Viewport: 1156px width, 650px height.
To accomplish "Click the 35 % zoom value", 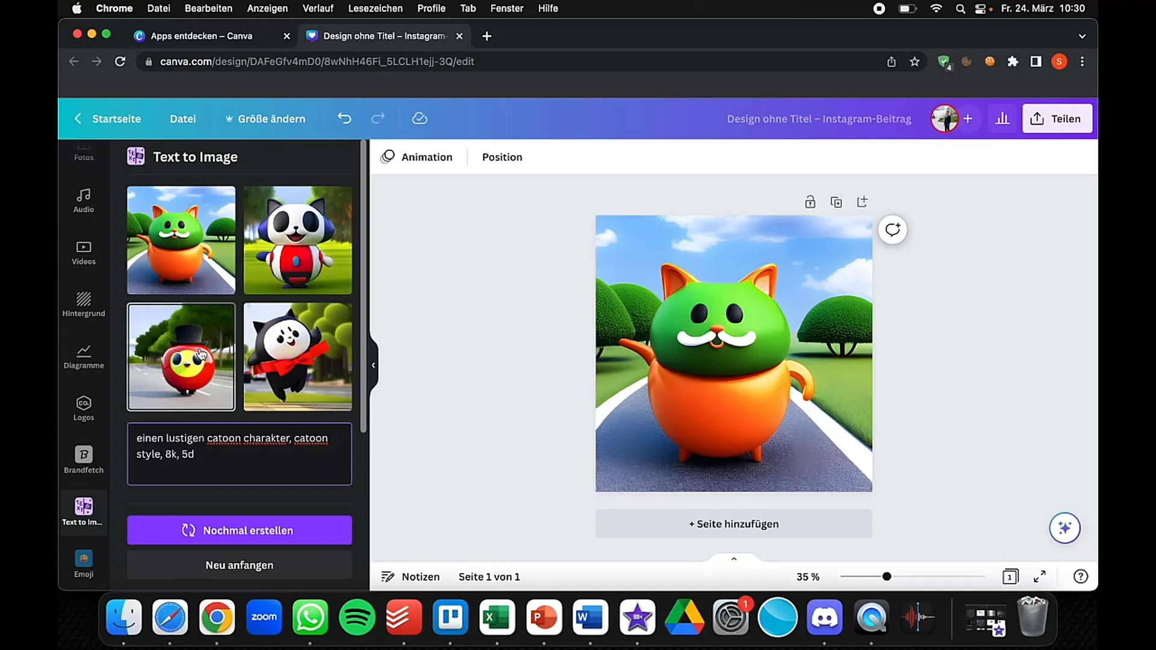I will 808,577.
